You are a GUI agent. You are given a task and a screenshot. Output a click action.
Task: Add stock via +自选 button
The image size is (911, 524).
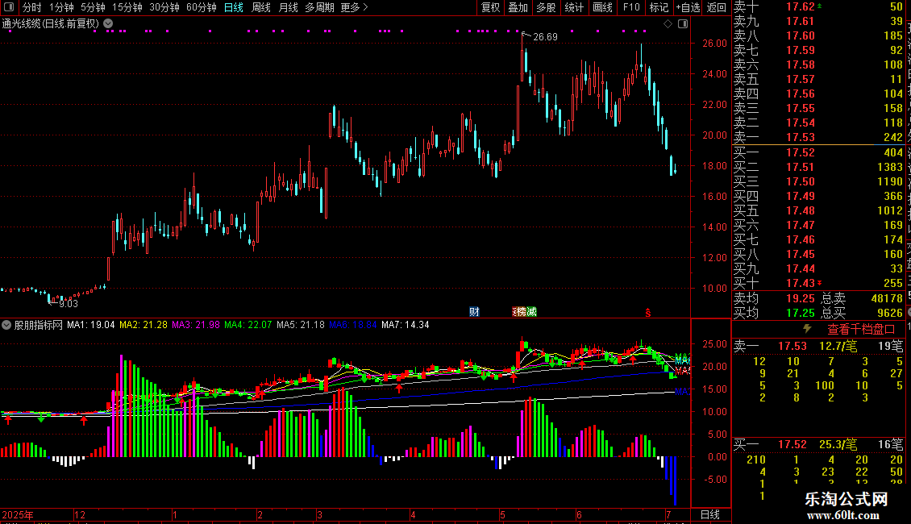pyautogui.click(x=688, y=7)
